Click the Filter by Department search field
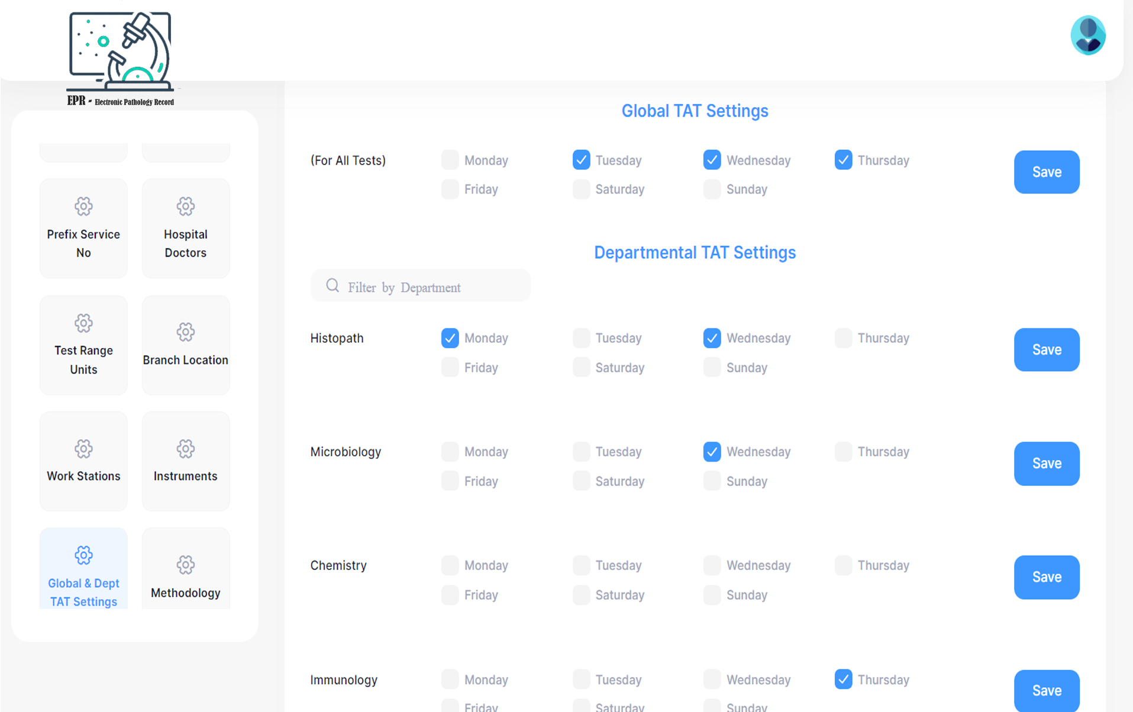Viewport: 1133px width, 712px height. pos(421,286)
